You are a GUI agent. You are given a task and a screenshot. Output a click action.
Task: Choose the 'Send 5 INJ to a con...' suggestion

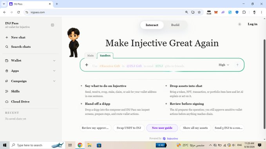click(228, 128)
